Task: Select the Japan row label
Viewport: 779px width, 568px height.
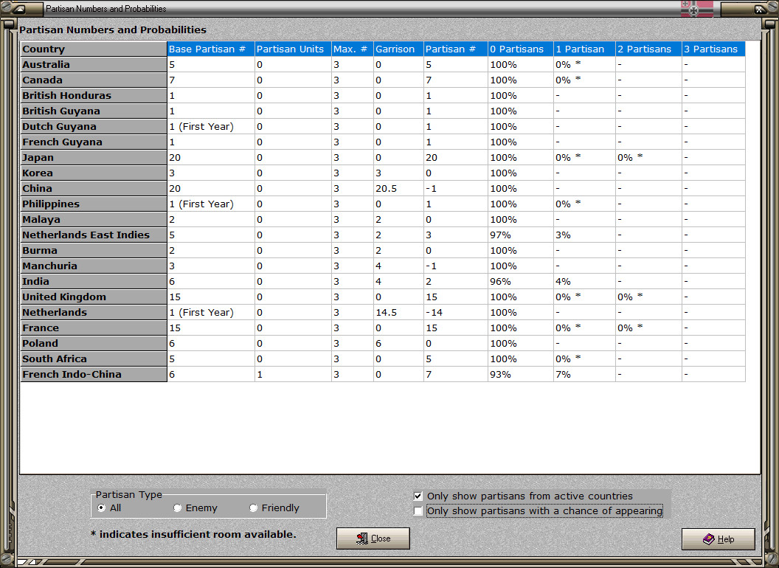Action: 94,158
